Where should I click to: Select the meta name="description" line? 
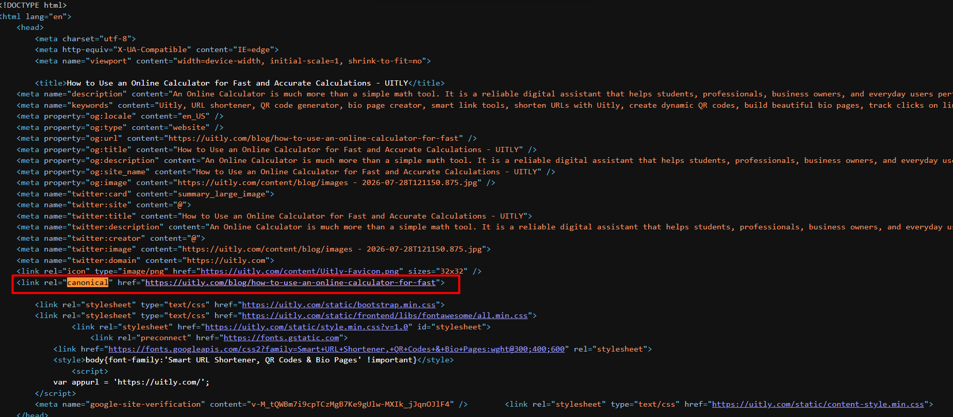click(x=485, y=94)
